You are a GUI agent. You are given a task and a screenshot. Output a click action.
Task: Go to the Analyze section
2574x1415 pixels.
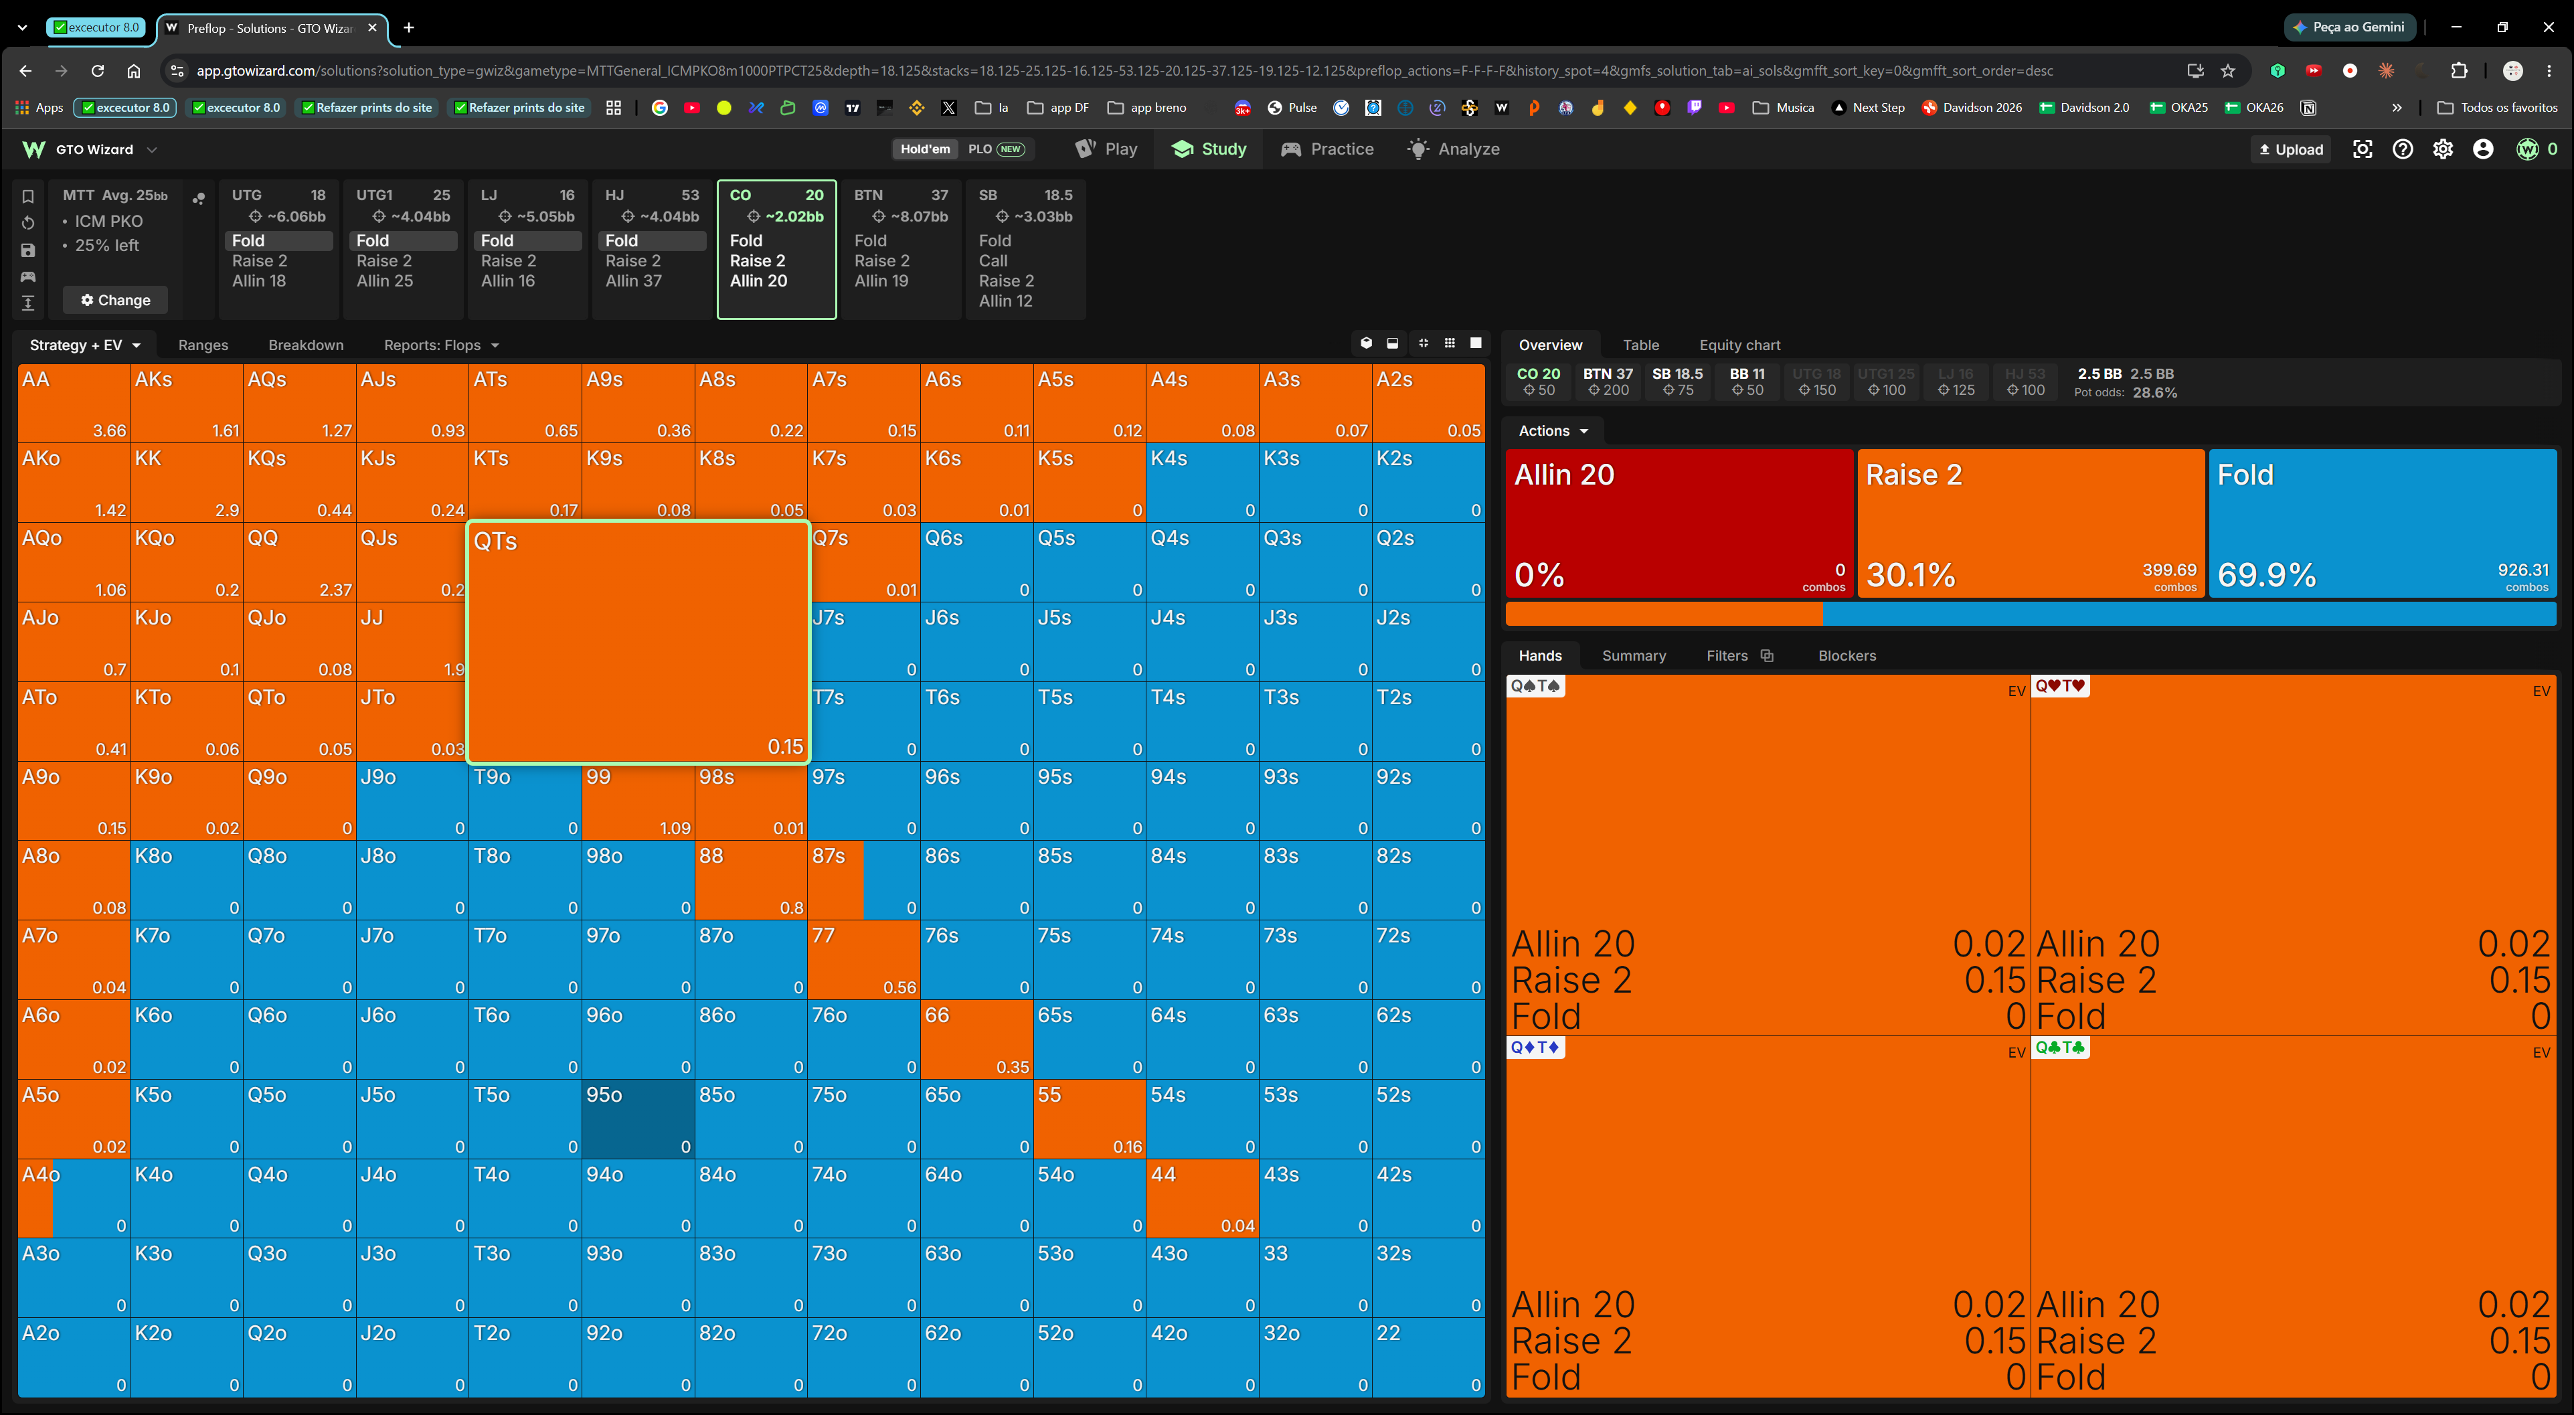(x=1453, y=149)
